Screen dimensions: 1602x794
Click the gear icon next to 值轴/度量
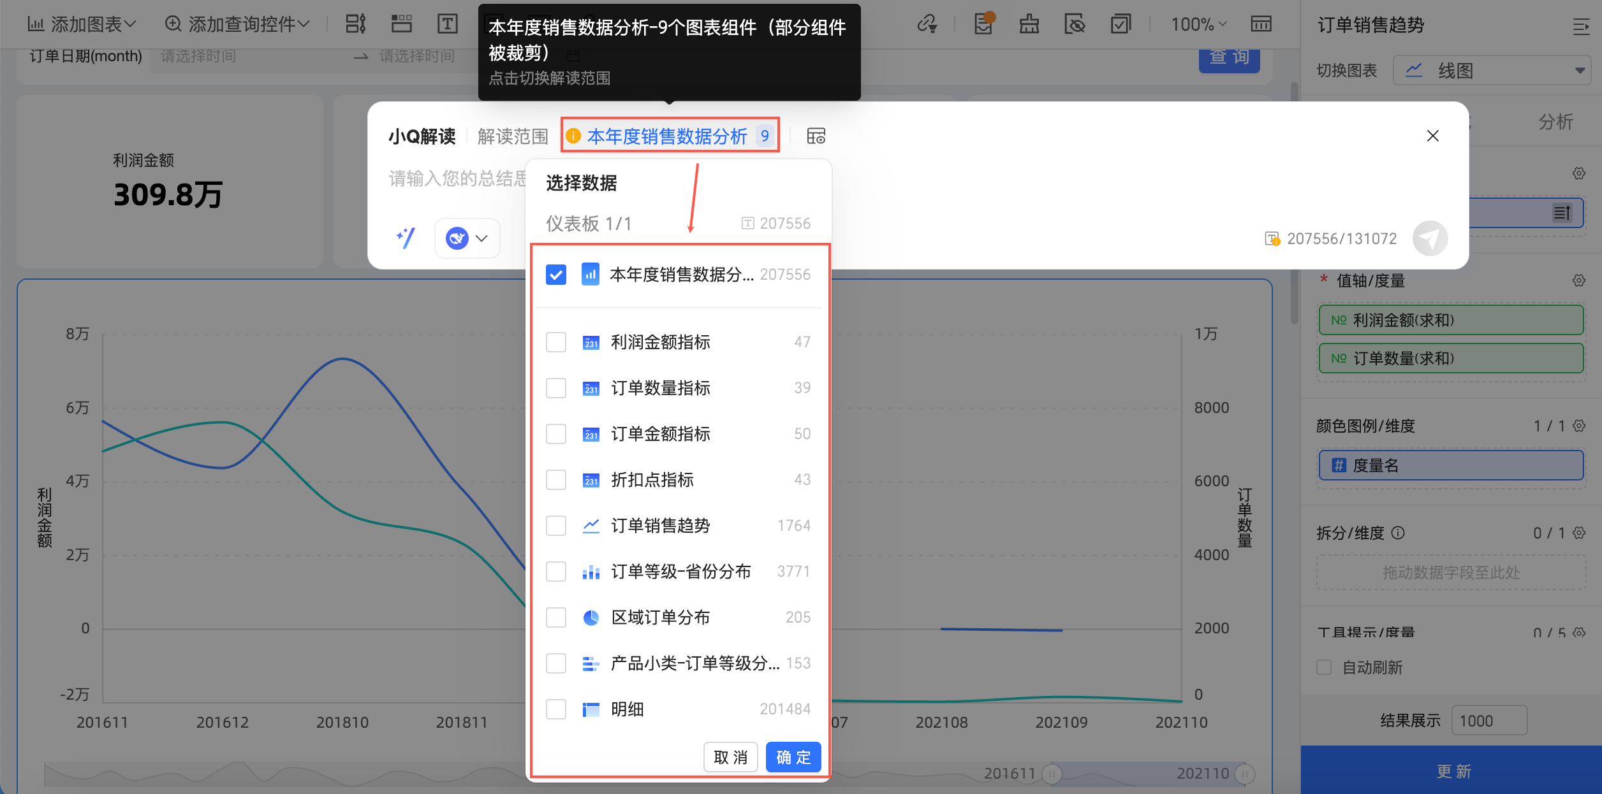pyautogui.click(x=1578, y=280)
